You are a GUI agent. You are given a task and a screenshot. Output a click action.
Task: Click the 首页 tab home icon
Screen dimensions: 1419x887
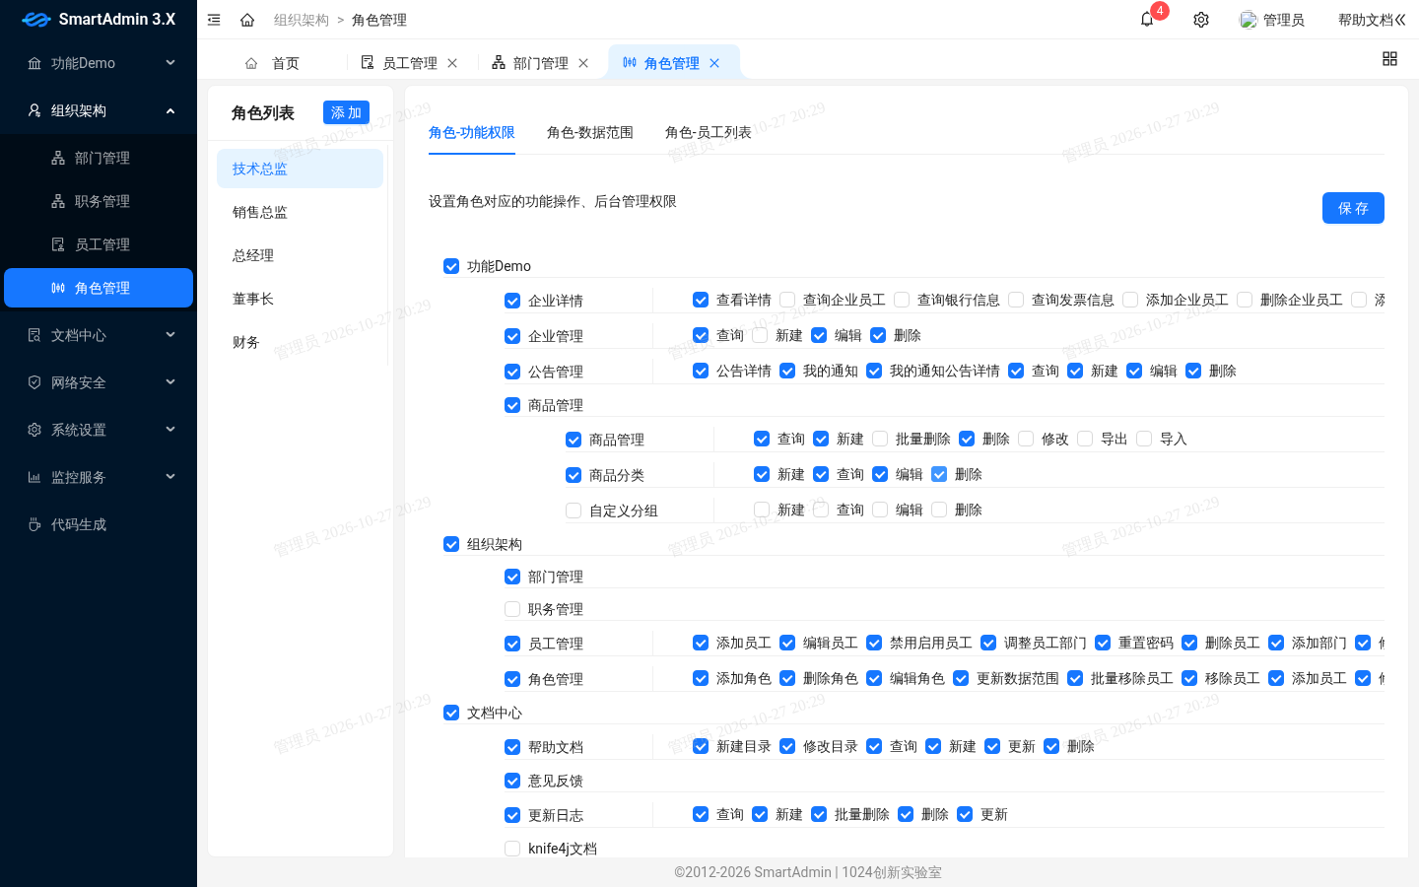click(251, 63)
